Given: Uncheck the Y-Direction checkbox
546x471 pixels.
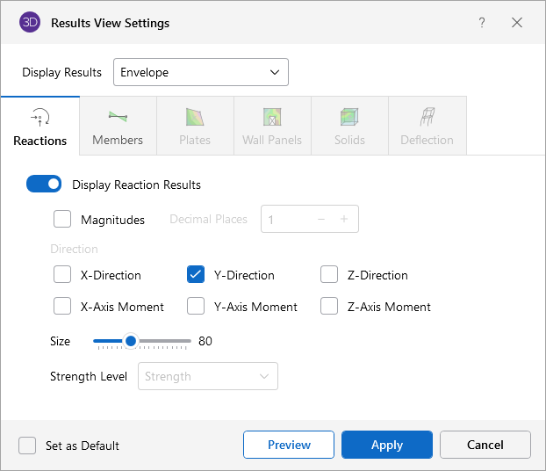Looking at the screenshot, I should pos(196,275).
